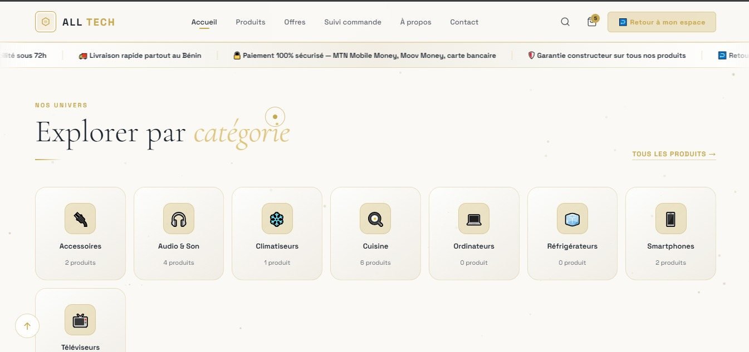
Task: Click the ALL TECH brand name
Action: click(x=89, y=22)
